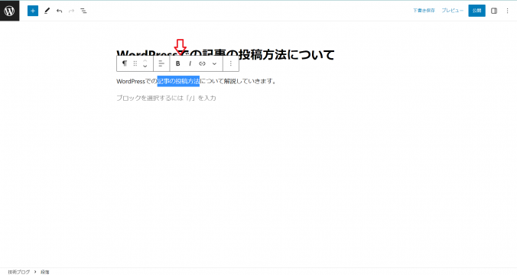Click the post title heading
The width and height of the screenshot is (517, 275).
226,54
